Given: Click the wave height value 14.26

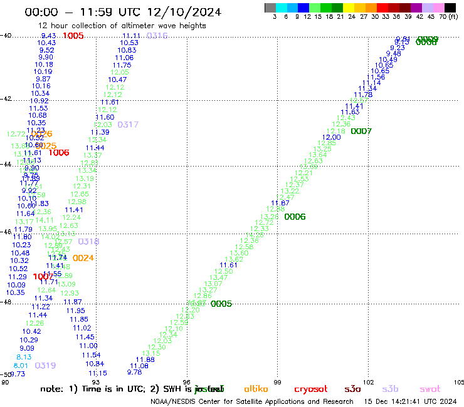Looking at the screenshot, I should 255,235.
